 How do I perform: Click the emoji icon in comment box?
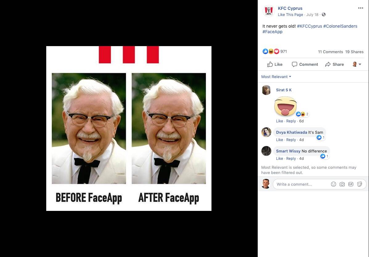click(x=333, y=184)
